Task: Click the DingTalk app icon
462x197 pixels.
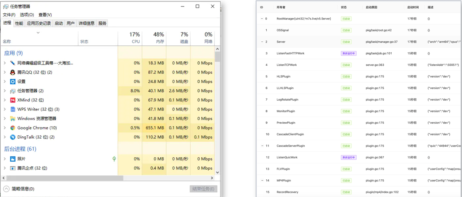Action: (13, 137)
